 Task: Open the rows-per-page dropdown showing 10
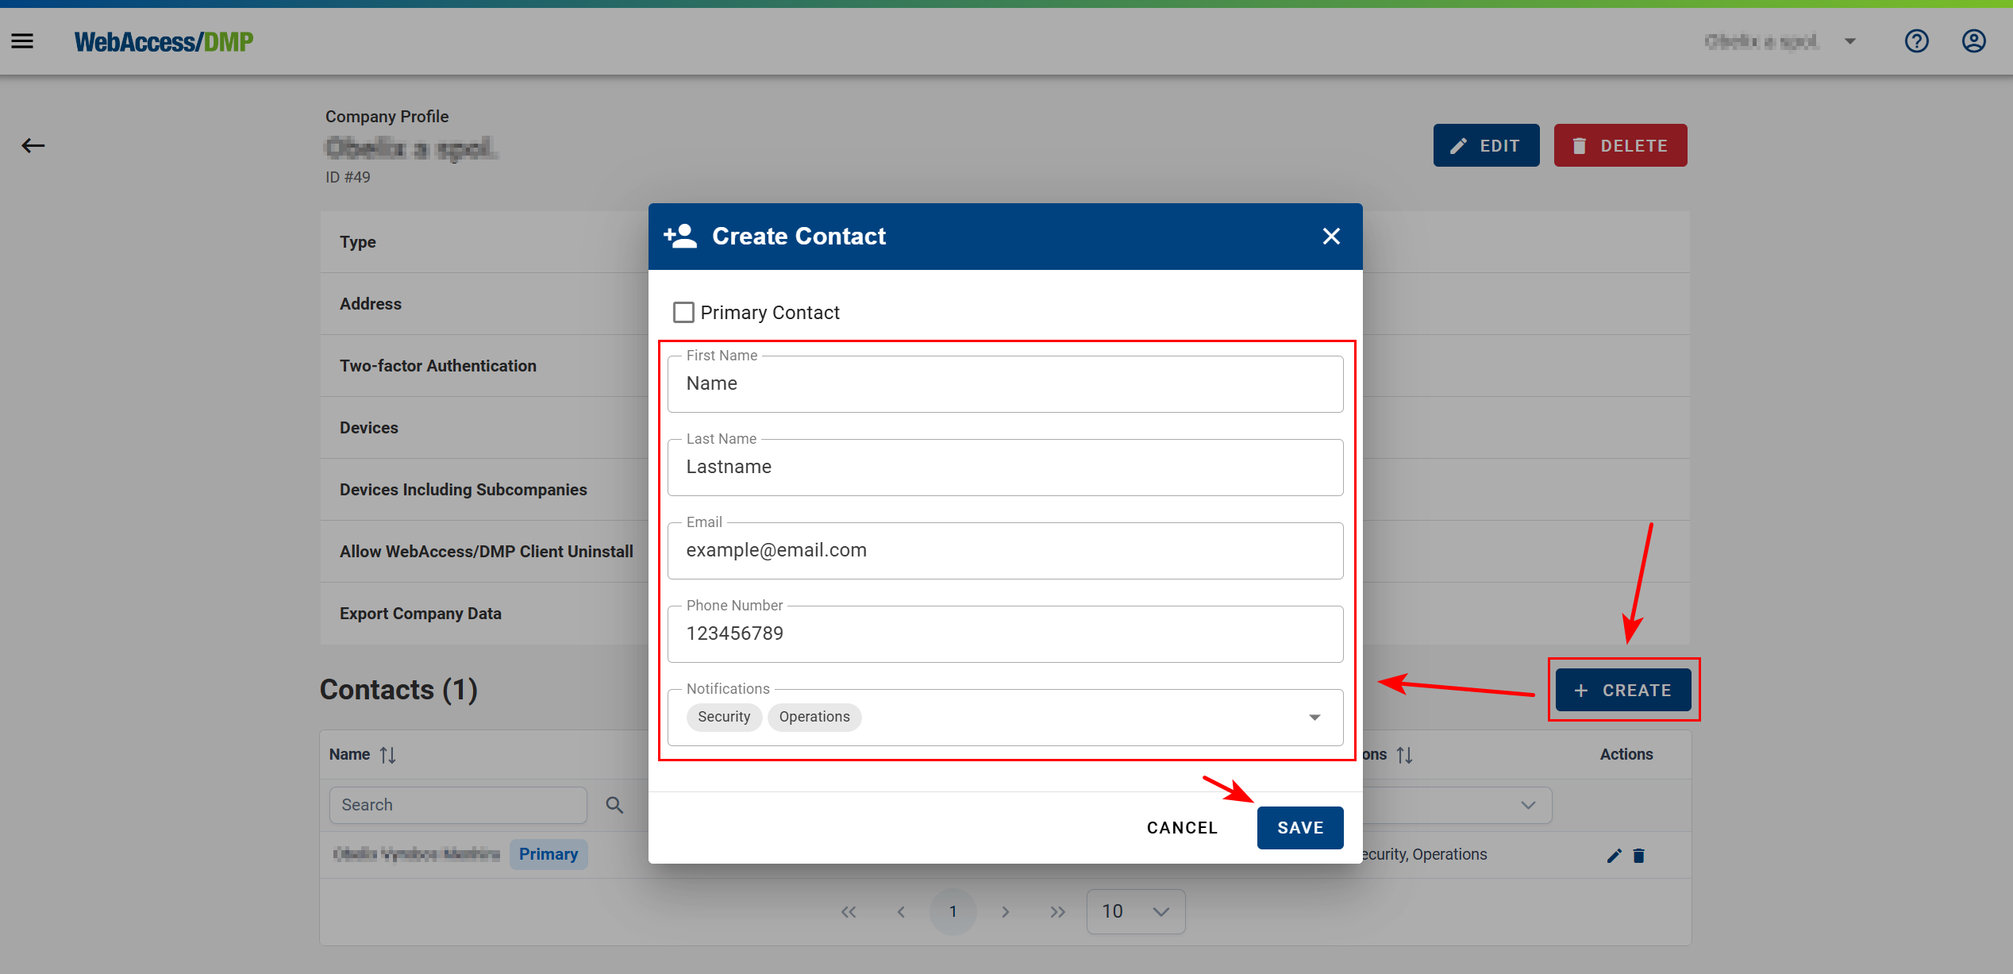tap(1135, 911)
